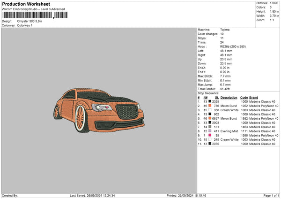Click the black swatch for stop 11
Screen dimensions: 281x199
click(x=209, y=144)
